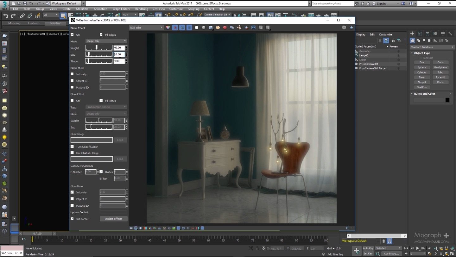Open the Modifiers menu
This screenshot has height=257, width=456.
click(x=82, y=9)
